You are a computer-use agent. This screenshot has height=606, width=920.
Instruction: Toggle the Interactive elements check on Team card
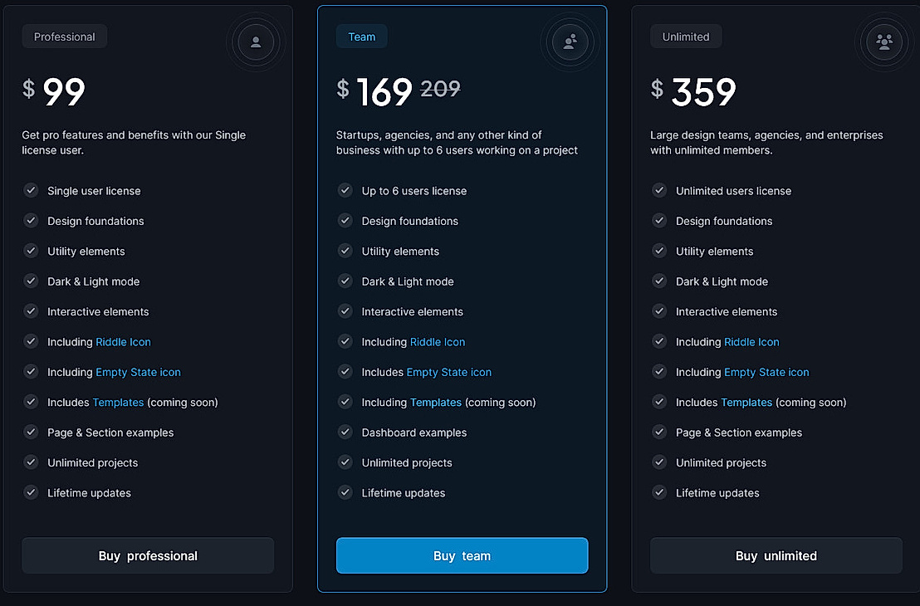345,311
